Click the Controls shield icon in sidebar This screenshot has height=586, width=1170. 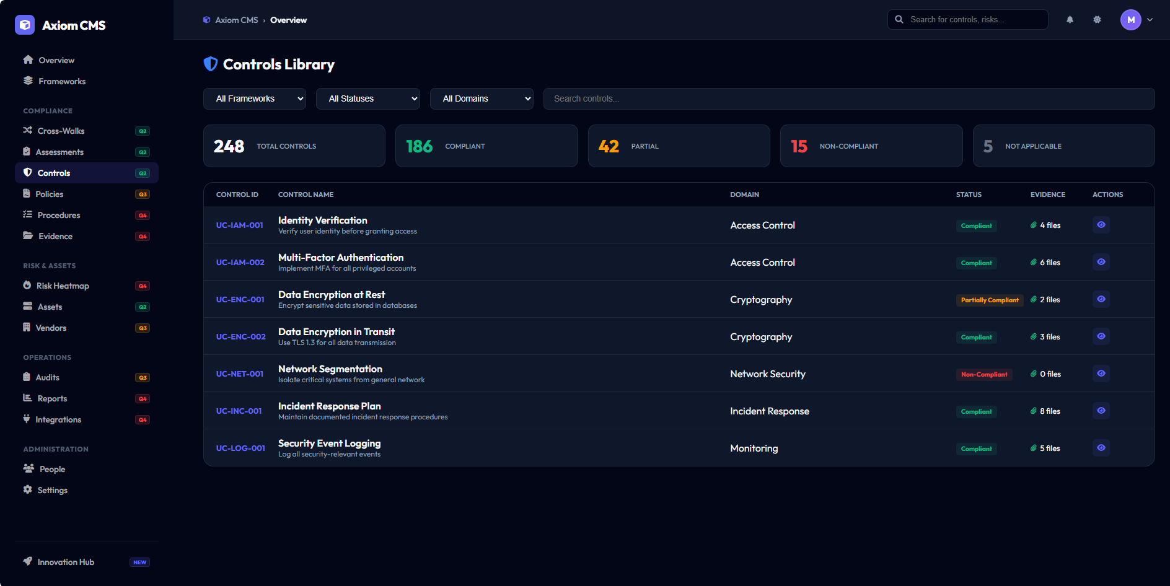tap(27, 173)
